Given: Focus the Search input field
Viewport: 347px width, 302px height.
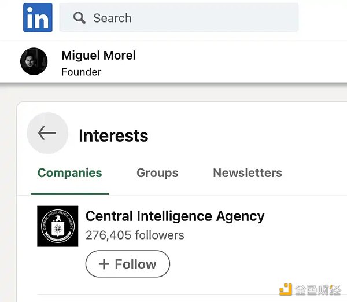Looking at the screenshot, I should tap(191, 18).
